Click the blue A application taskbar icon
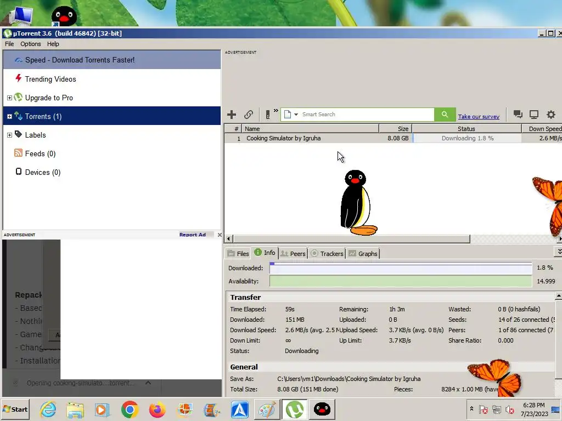 [x=240, y=409]
